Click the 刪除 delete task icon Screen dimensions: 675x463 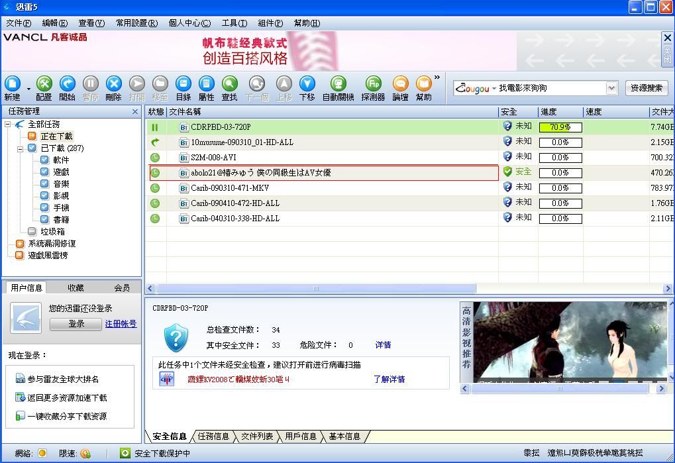click(113, 85)
